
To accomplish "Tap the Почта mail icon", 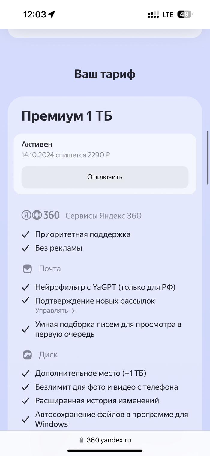I will pos(27,268).
